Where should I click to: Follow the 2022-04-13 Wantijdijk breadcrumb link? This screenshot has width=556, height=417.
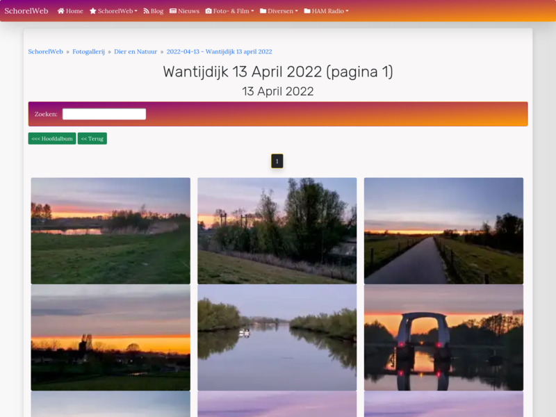[x=219, y=51]
